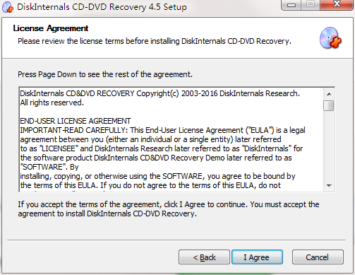The width and height of the screenshot is (355, 275).
Task: Go to previous step with Back button
Action: (204, 257)
